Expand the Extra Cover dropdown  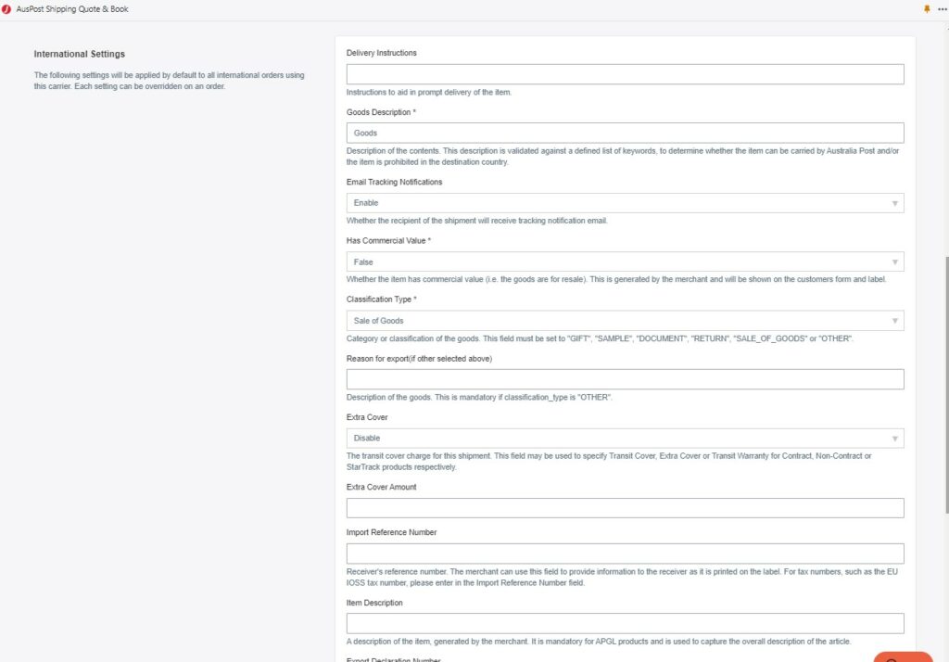click(x=626, y=438)
